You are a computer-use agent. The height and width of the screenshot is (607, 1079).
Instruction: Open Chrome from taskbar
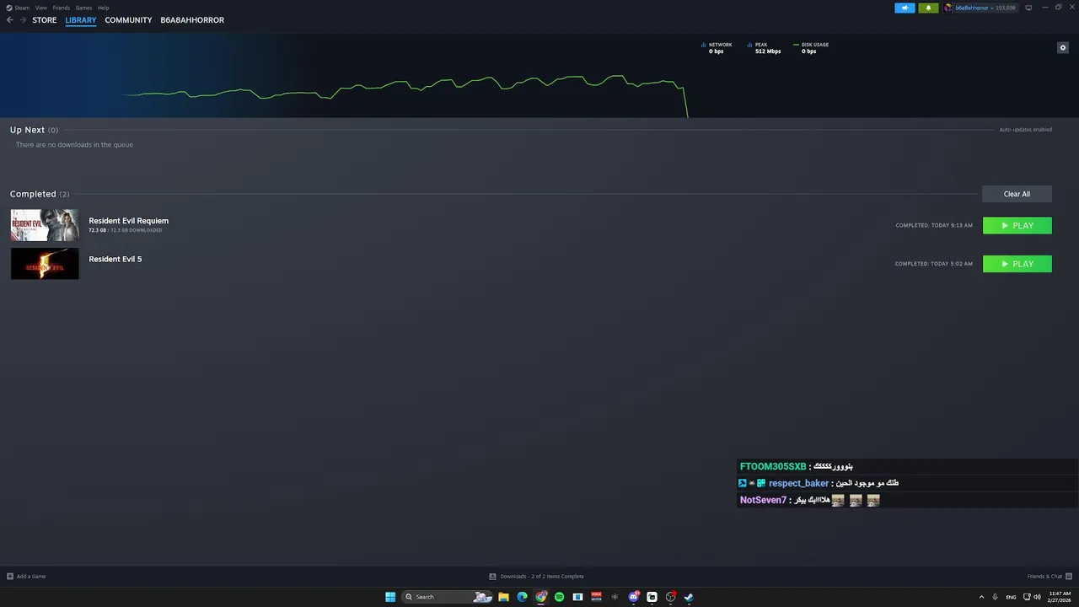pos(541,597)
